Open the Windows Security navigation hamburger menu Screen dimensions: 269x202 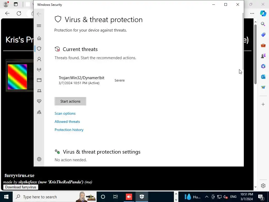pos(39,26)
